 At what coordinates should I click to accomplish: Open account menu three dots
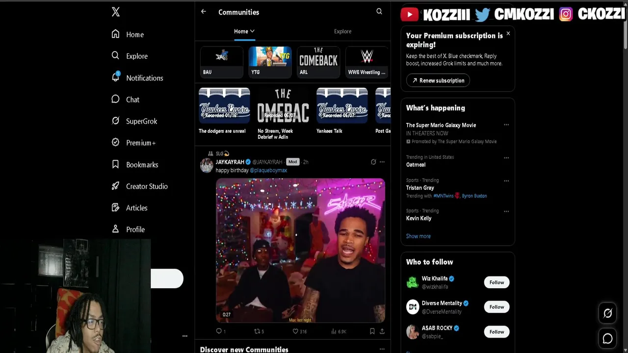click(x=185, y=336)
